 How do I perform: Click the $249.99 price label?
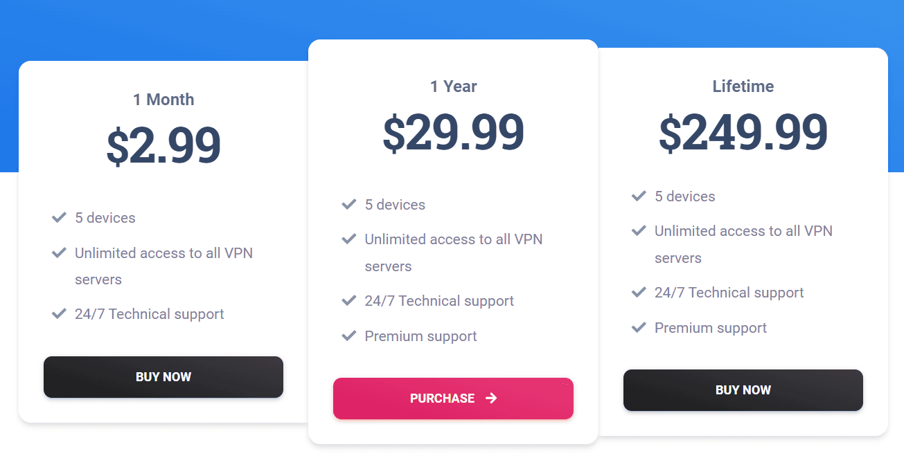(743, 130)
